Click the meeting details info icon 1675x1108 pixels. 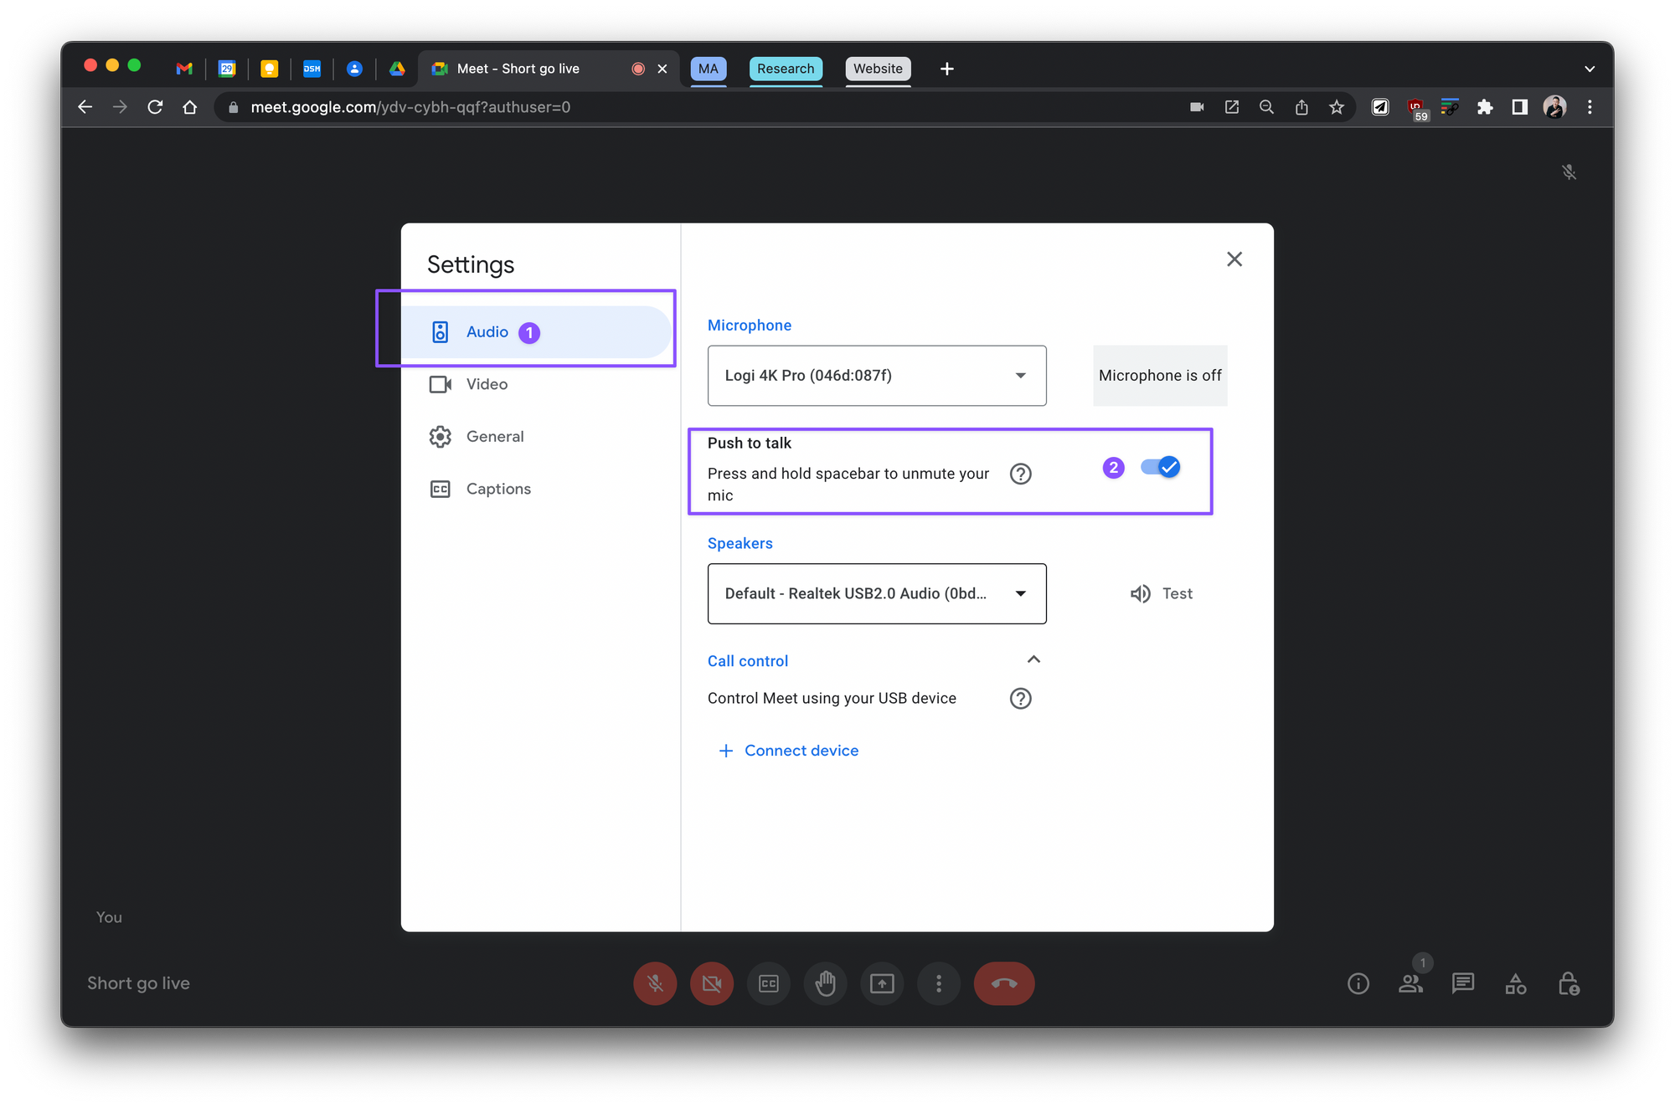pos(1358,983)
